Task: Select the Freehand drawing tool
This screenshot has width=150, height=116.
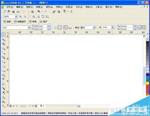Action: click(3, 53)
